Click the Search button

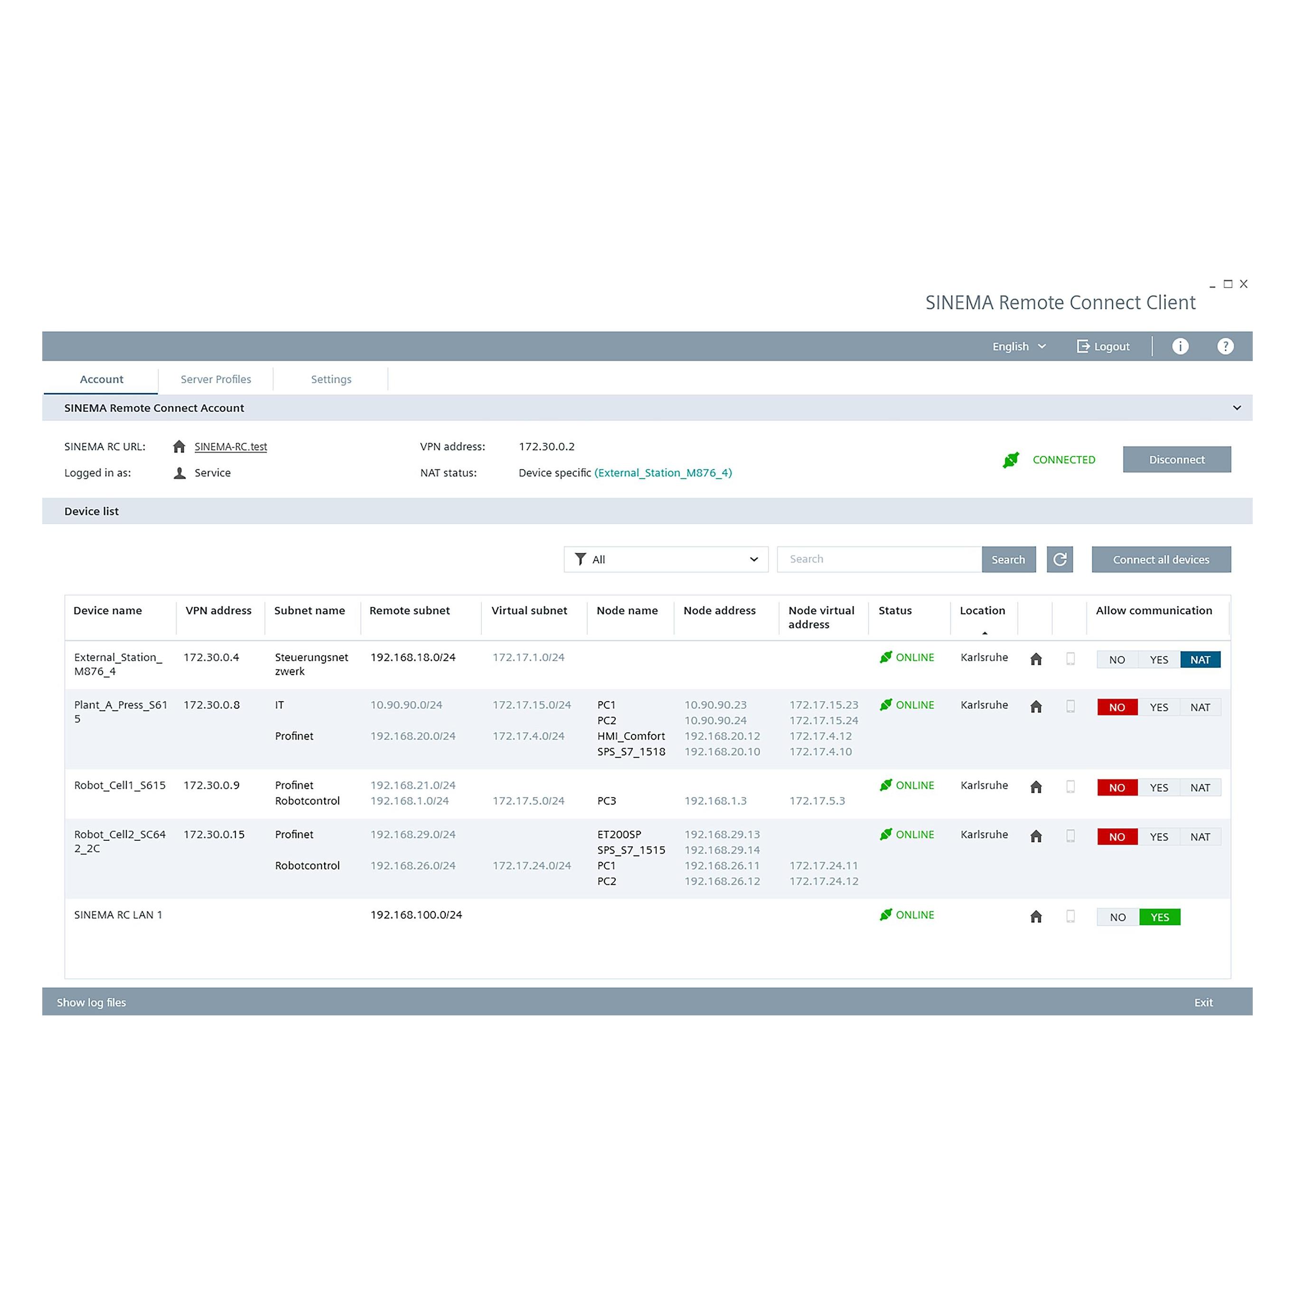(1008, 559)
